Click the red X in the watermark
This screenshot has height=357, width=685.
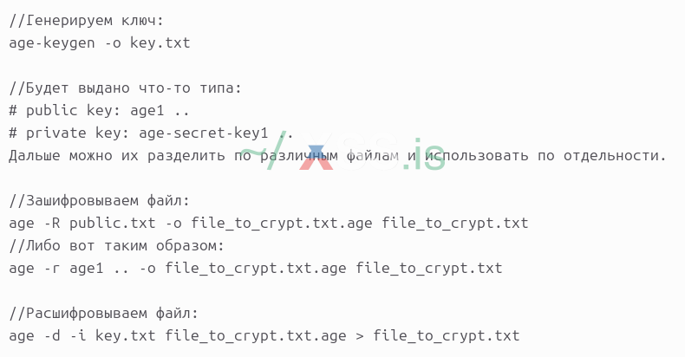click(316, 156)
